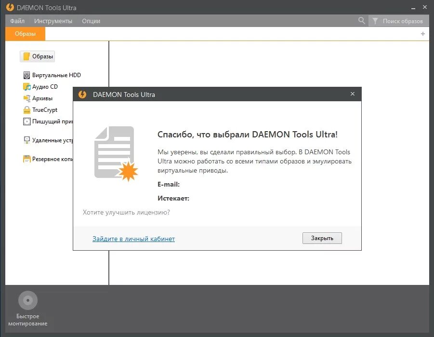Click the Пишущий привод disc icon

26,121
